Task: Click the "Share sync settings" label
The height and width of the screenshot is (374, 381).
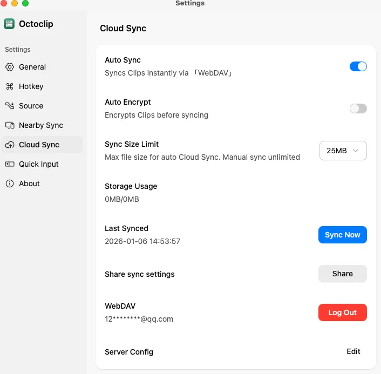Action: tap(139, 274)
